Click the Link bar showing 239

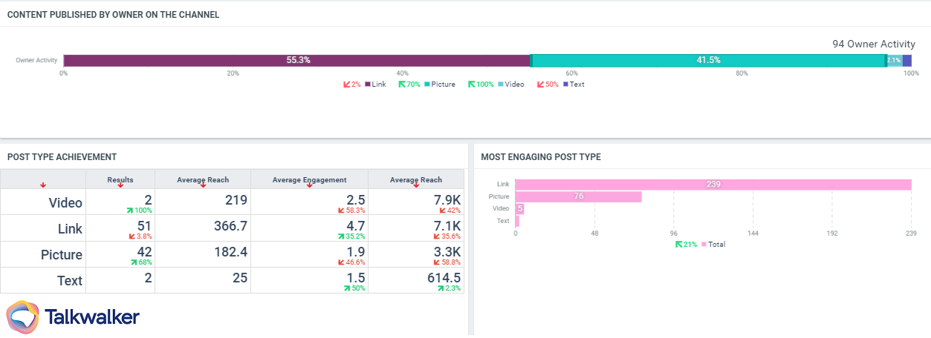point(713,185)
